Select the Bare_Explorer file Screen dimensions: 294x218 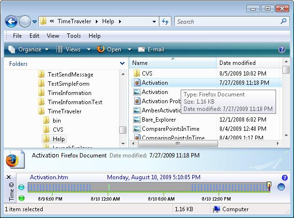click(x=159, y=120)
